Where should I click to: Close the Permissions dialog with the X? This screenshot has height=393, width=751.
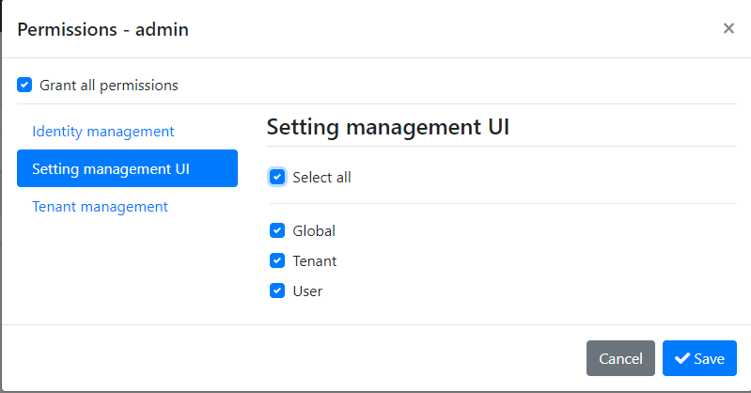728,28
